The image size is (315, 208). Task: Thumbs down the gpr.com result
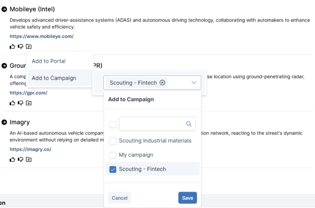[20, 103]
